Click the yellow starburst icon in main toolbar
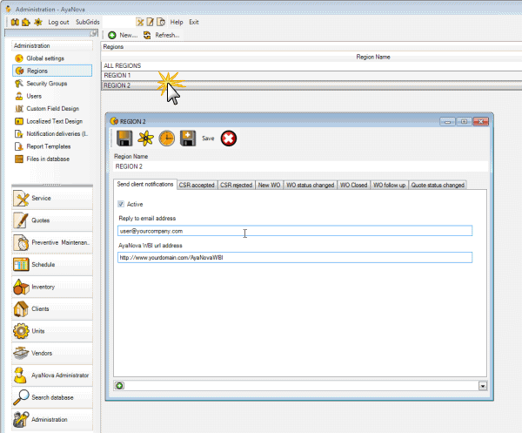Screen dimensions: 522x433 click(38, 23)
